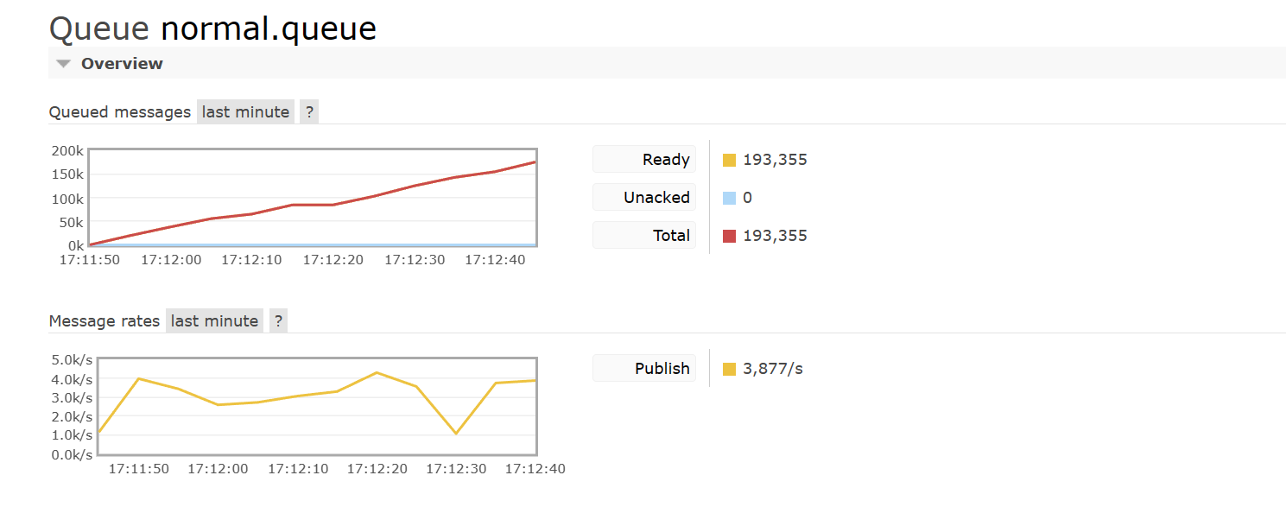1286x507 pixels.
Task: Click the Unacked count value 0
Action: (747, 198)
